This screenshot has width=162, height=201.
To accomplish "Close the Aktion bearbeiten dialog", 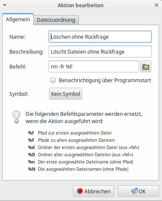I will pos(156,5).
